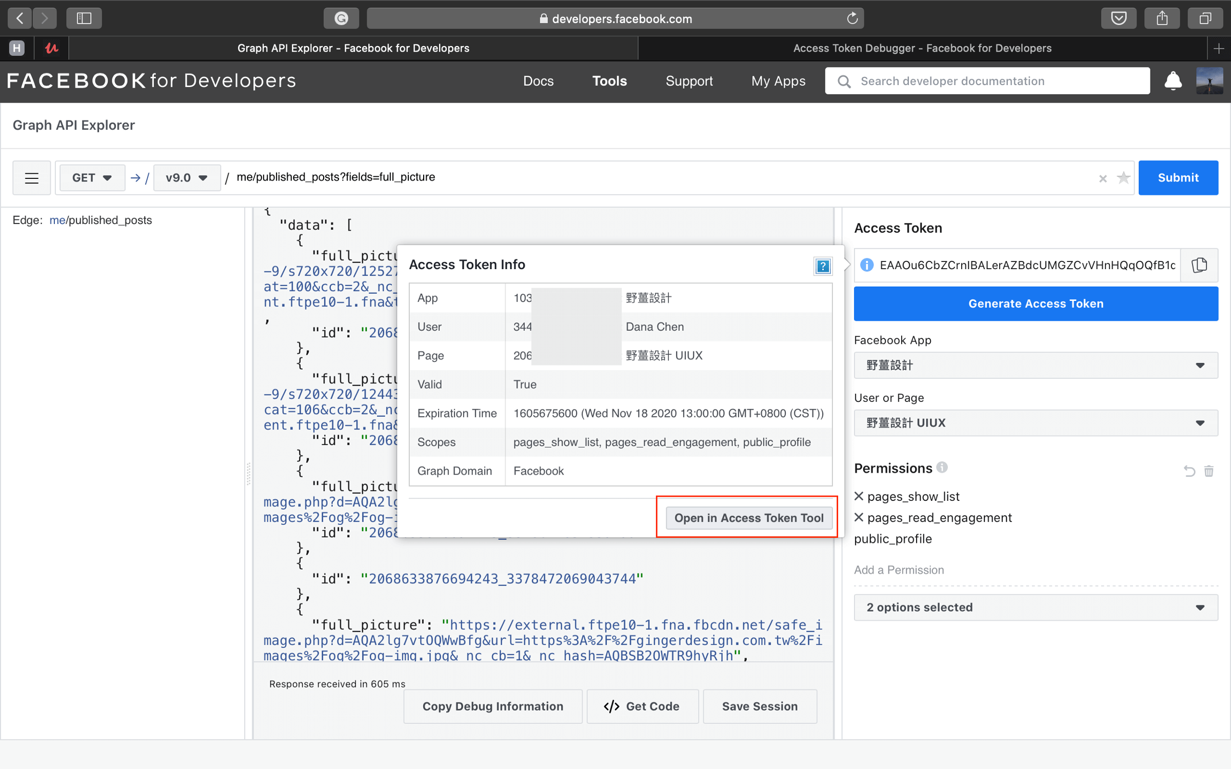Delete permissions with the trash icon
1231x769 pixels.
coord(1208,471)
